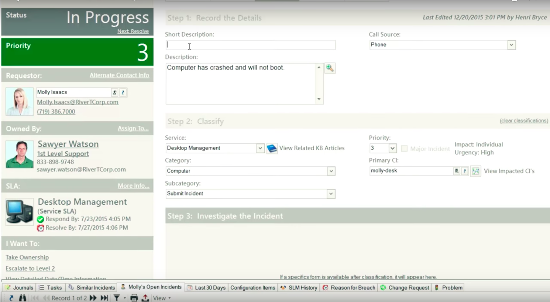Click inside the Short Description field
The width and height of the screenshot is (550, 302).
[250, 45]
